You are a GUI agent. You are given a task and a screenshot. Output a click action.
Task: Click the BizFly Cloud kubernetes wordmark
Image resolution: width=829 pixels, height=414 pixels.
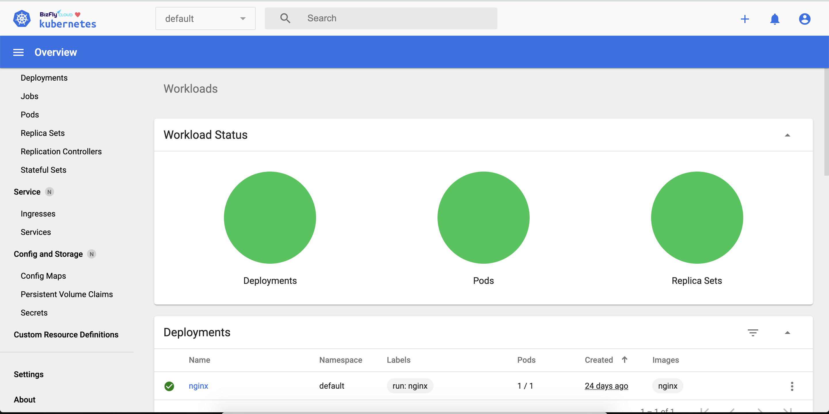pos(68,19)
